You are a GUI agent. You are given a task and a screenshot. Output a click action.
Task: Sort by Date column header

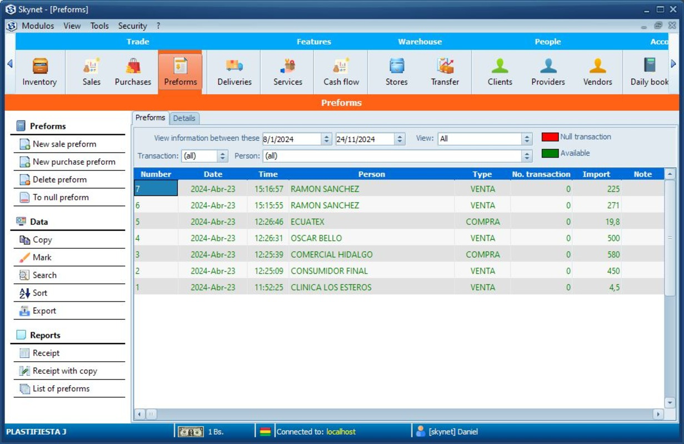tap(213, 174)
